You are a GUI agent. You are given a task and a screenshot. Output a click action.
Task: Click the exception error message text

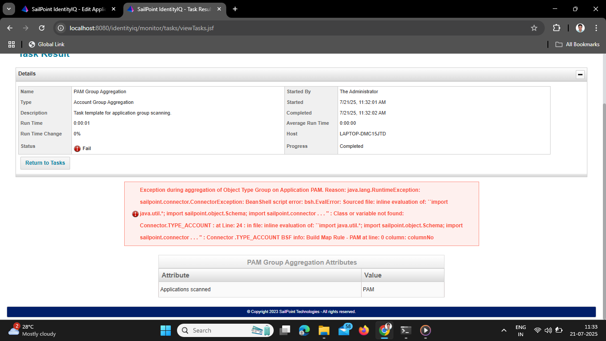tap(302, 214)
